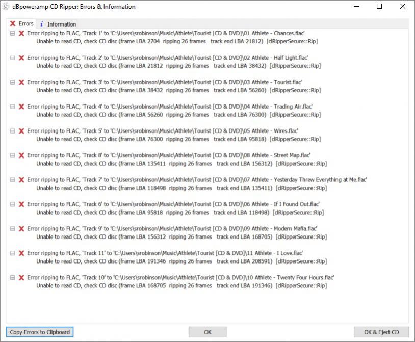Click the red X icon beside Track 3 error
Screen dimensions: 415x342
[x=21, y=82]
